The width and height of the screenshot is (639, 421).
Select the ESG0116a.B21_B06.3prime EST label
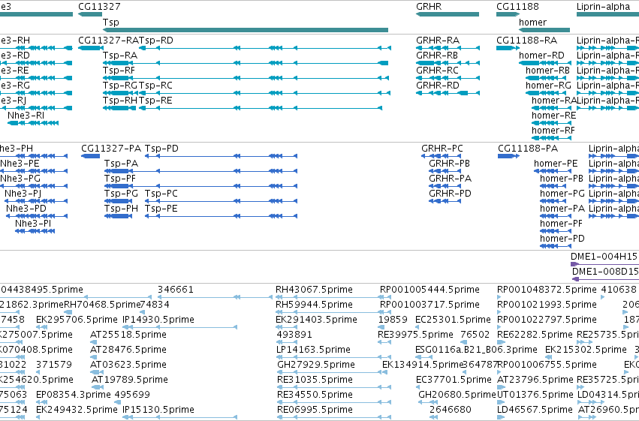tap(476, 350)
